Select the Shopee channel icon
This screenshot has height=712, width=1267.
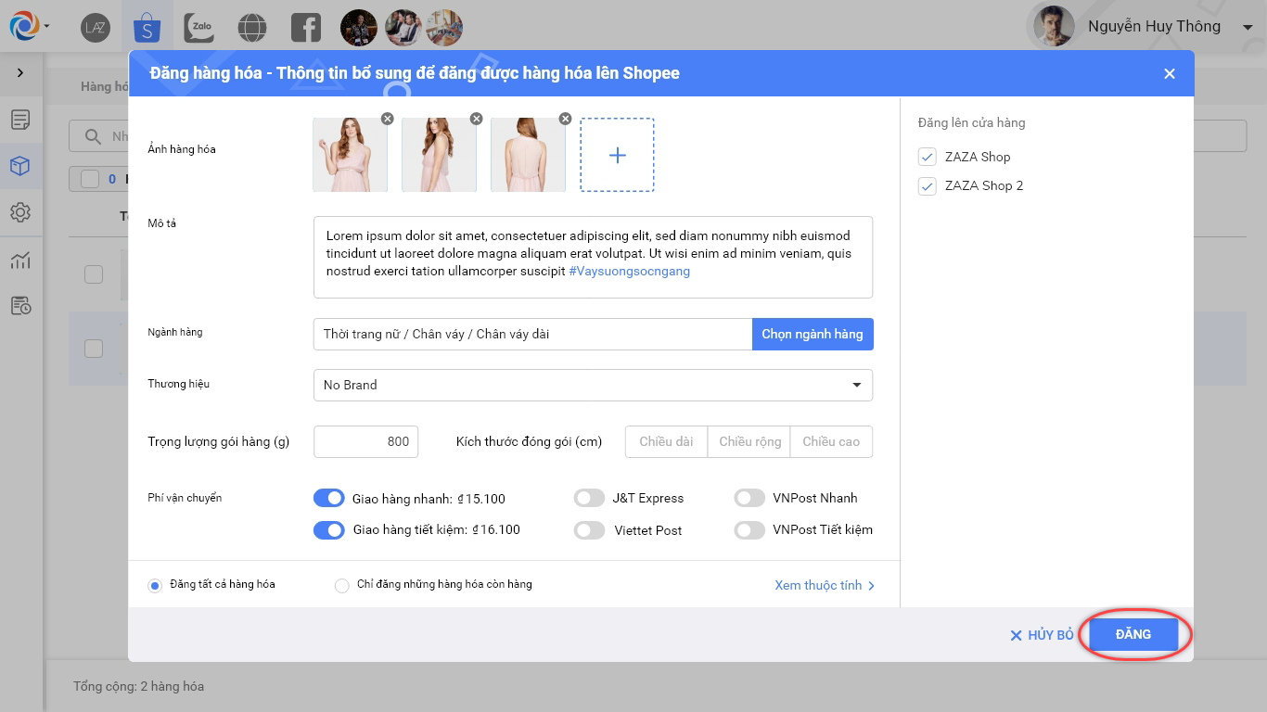(147, 28)
